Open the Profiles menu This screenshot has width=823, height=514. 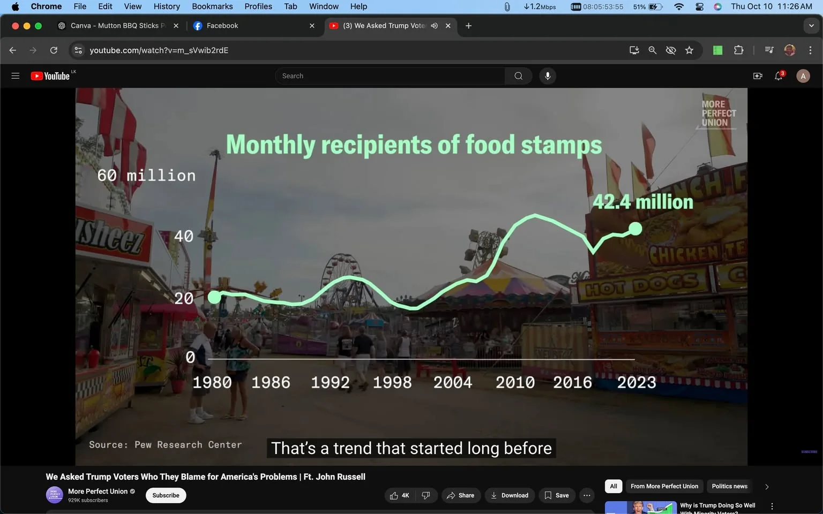(258, 6)
